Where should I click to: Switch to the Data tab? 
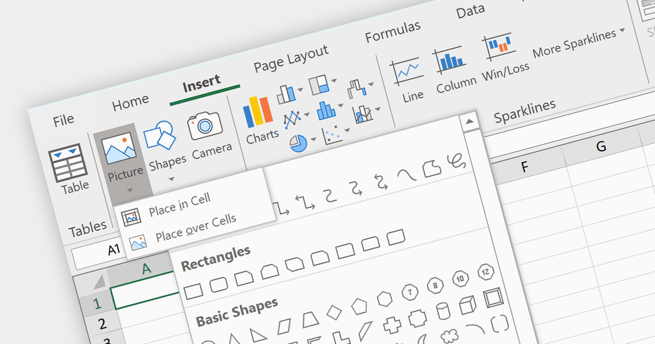[471, 12]
